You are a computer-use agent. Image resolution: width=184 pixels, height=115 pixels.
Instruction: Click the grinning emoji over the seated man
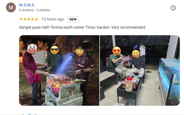tap(136, 54)
